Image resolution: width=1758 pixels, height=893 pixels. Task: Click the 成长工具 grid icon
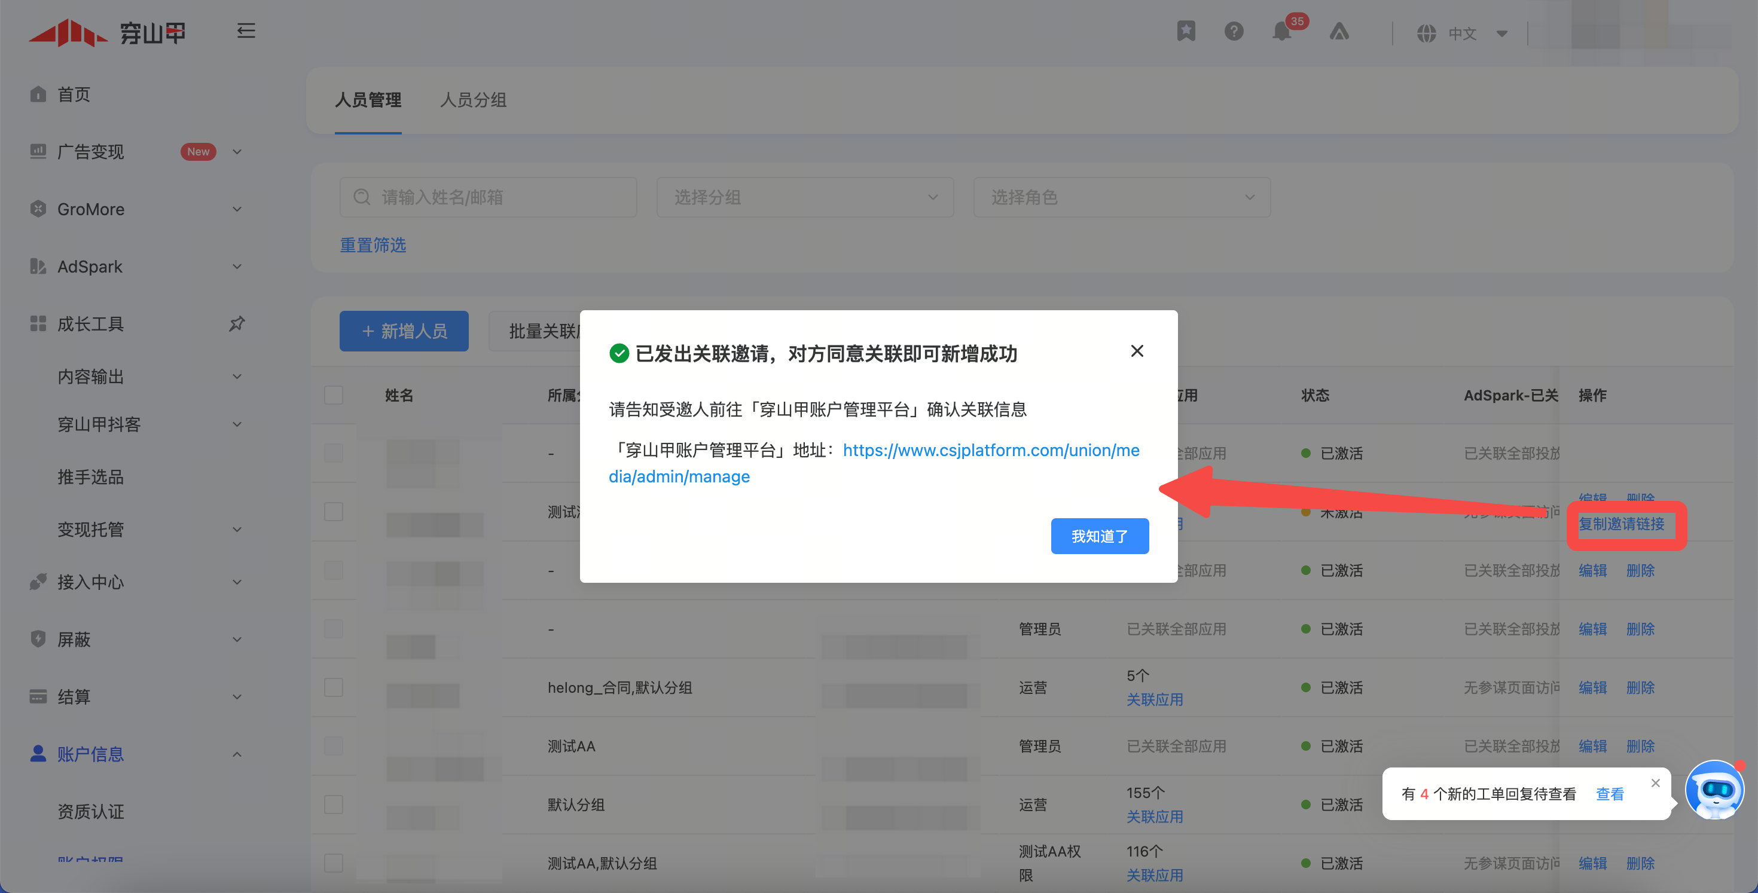pos(38,323)
